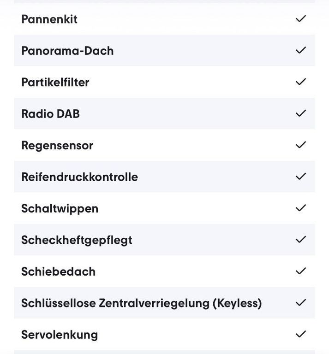Click the checkmark beside Panorama-Dach
Viewport: 329px width, 354px height.
pos(301,50)
